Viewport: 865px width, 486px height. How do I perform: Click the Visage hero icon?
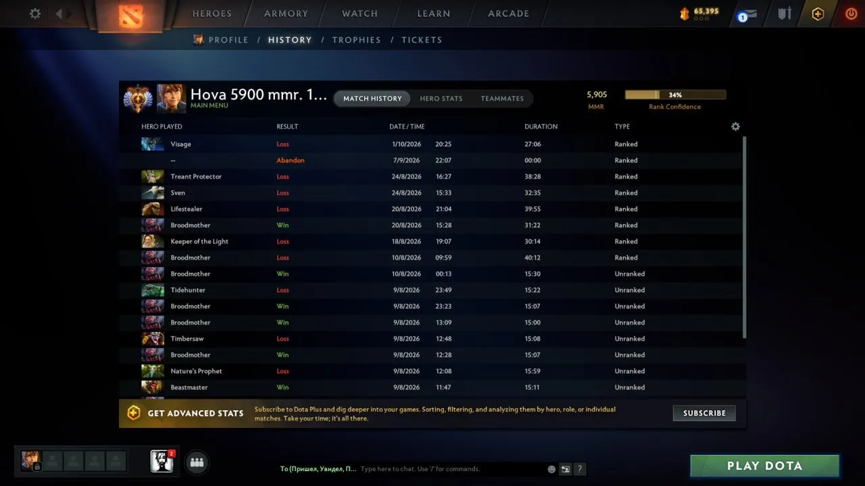pos(153,144)
